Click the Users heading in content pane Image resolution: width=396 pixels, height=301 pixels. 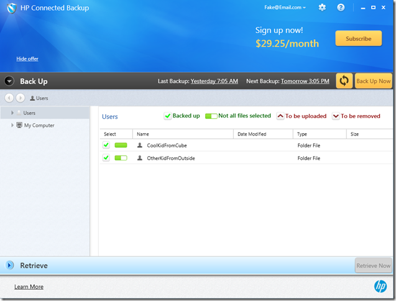click(x=110, y=116)
